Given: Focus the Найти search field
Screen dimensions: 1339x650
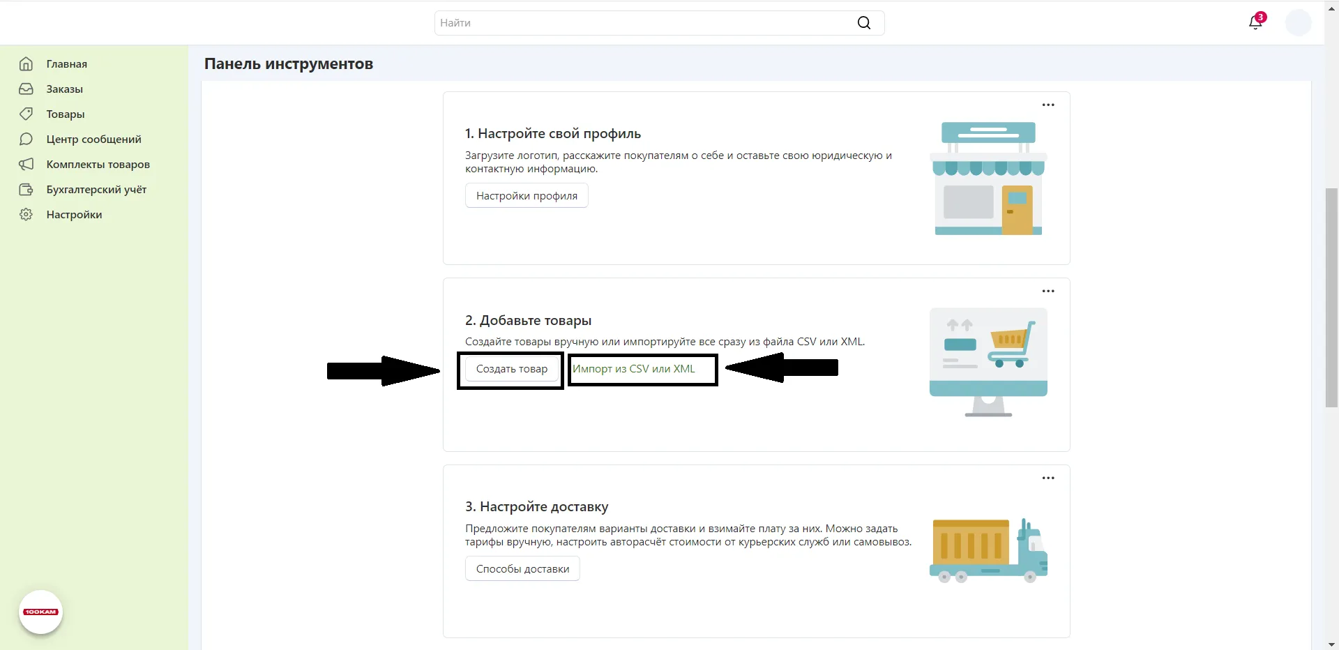Looking at the screenshot, I should coord(642,23).
